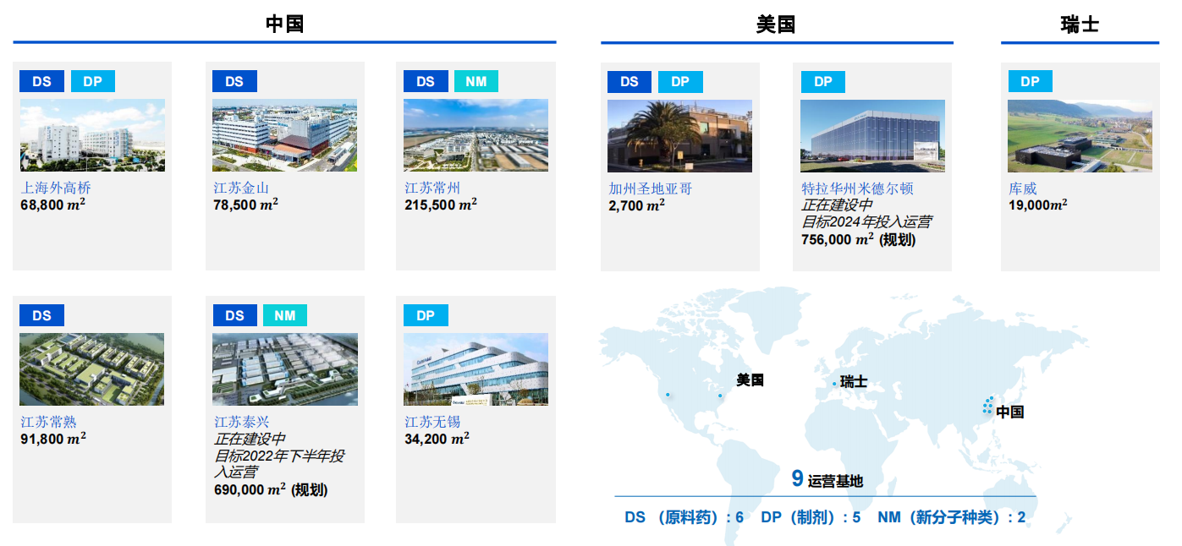The height and width of the screenshot is (546, 1182).
Task: Click the 江苏泰兴 location name
Action: (241, 422)
